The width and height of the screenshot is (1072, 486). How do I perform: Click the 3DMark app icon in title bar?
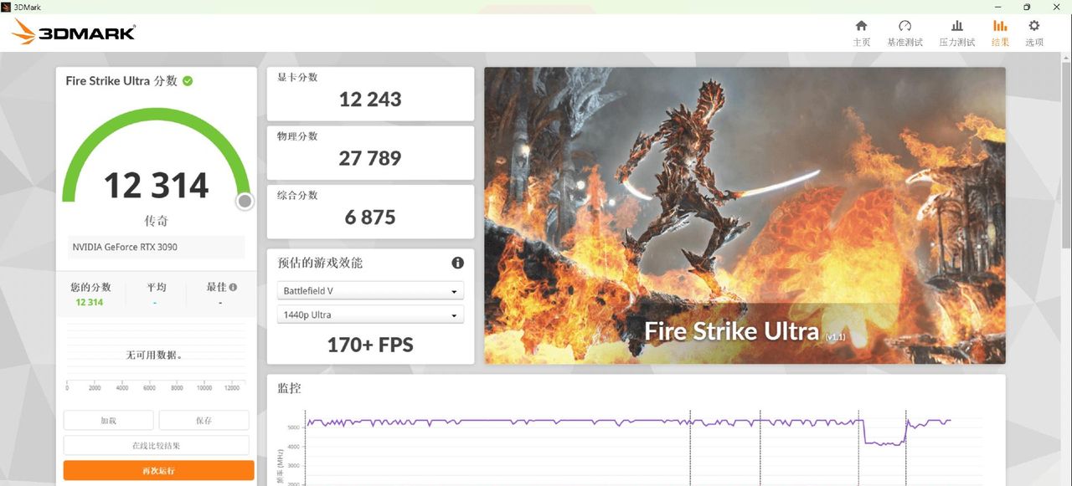point(7,7)
